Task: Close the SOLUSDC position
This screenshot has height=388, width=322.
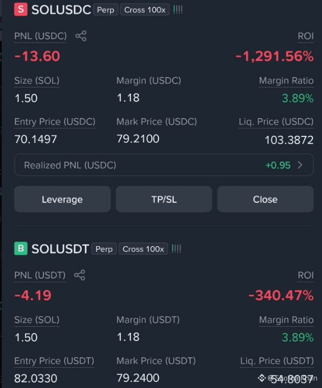Action: (265, 199)
